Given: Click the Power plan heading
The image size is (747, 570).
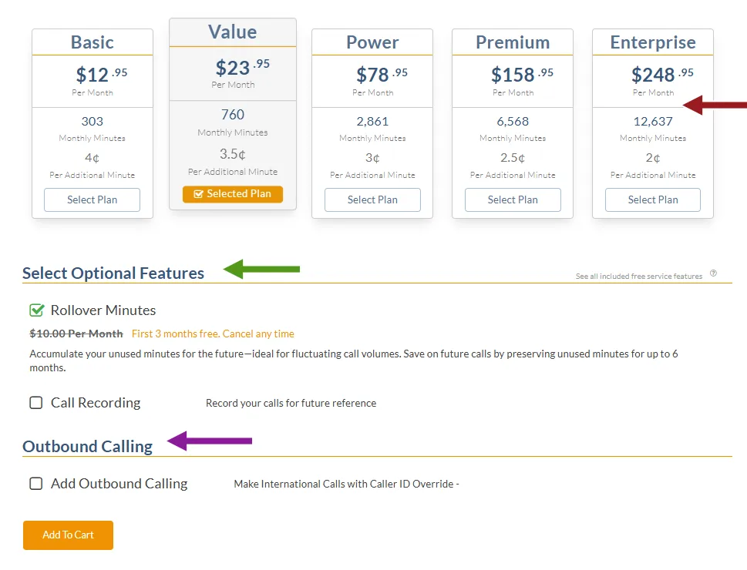Looking at the screenshot, I should [x=372, y=42].
